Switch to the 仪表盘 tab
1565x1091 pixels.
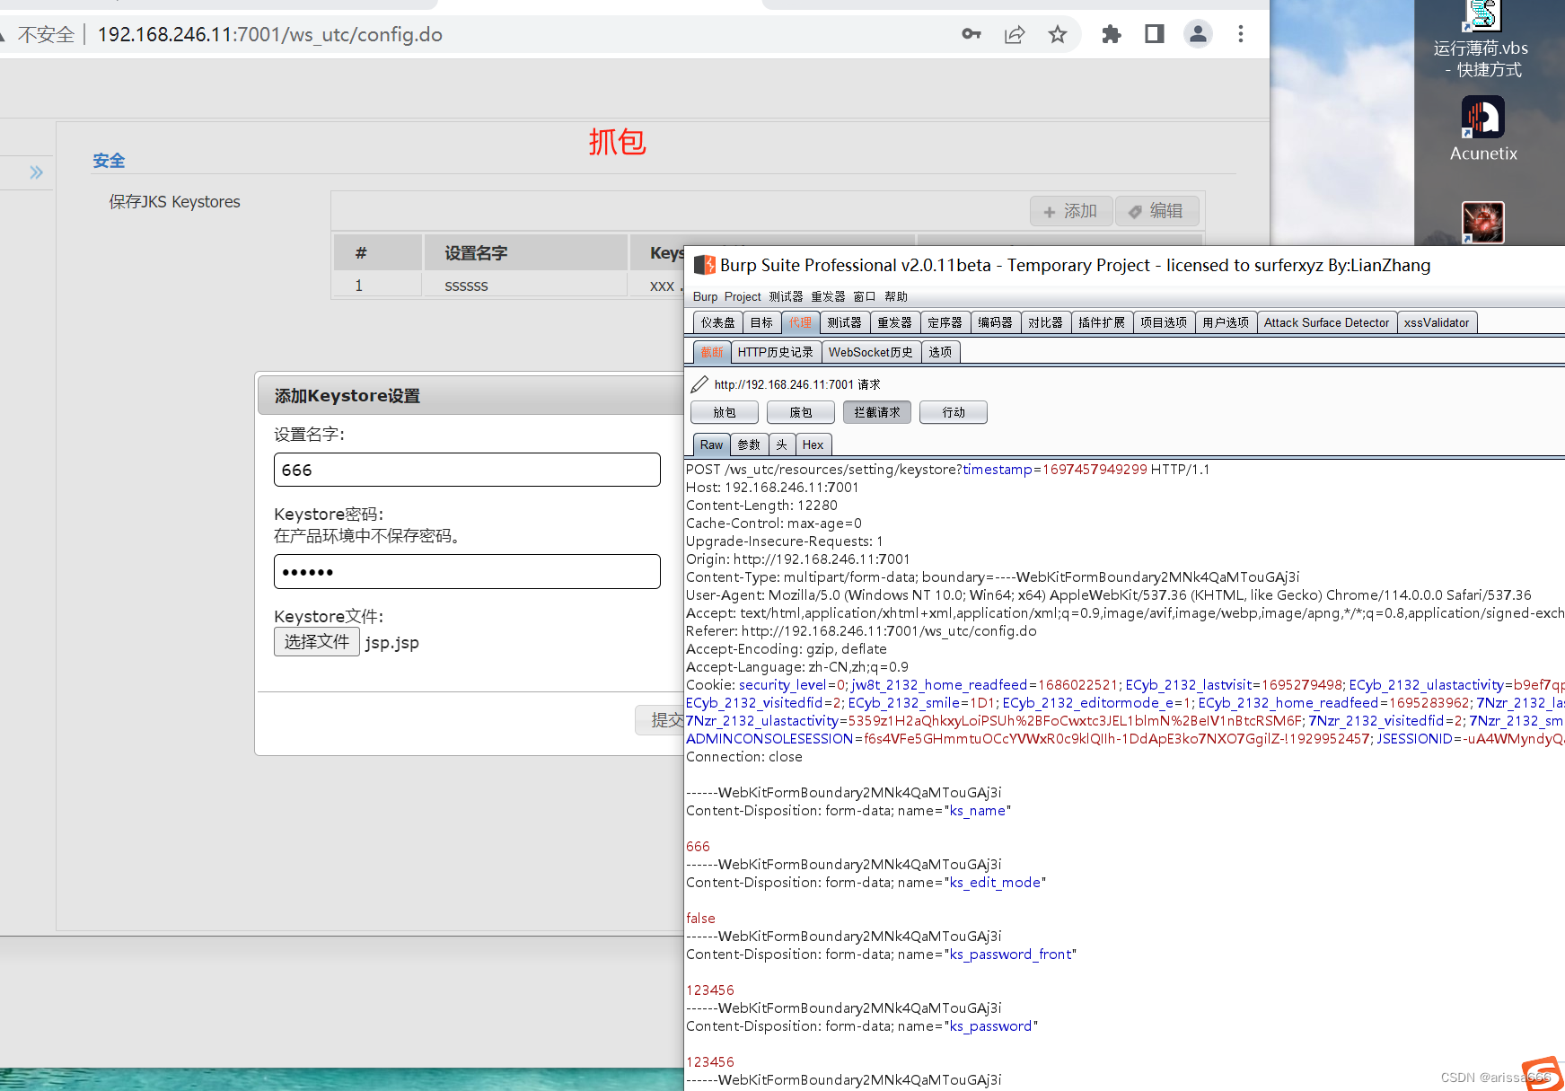click(718, 322)
